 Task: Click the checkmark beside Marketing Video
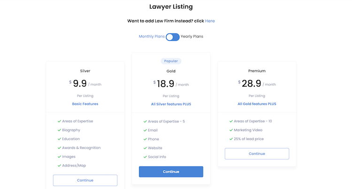tap(230, 130)
